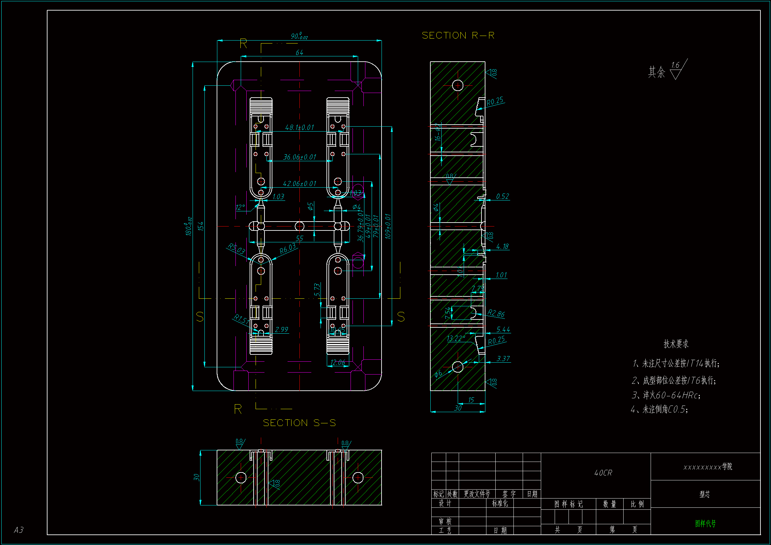Select the 13.22° angle dimension in section R-R
Image resolution: width=771 pixels, height=545 pixels.
[x=456, y=338]
